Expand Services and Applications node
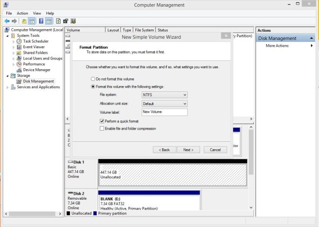Image resolution: width=319 pixels, height=227 pixels. (x=8, y=87)
